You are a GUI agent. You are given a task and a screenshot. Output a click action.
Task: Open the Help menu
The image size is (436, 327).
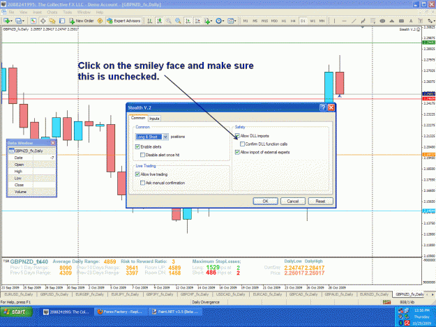tap(100, 13)
